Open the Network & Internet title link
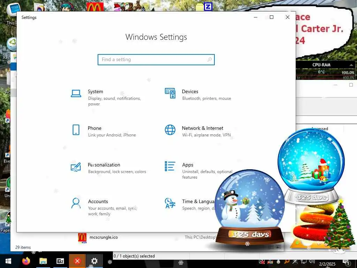357x268 pixels. pyautogui.click(x=203, y=128)
